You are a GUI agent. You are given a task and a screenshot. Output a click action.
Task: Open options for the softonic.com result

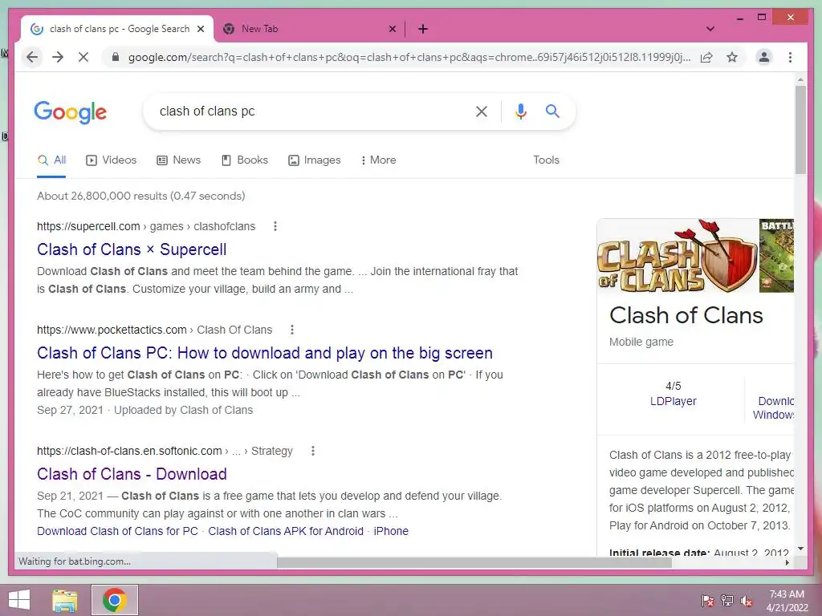(313, 451)
